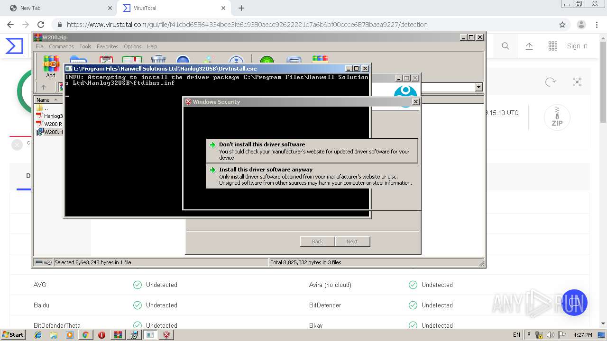Click the AVG engine name
Viewport: 607px width, 341px height.
40,285
